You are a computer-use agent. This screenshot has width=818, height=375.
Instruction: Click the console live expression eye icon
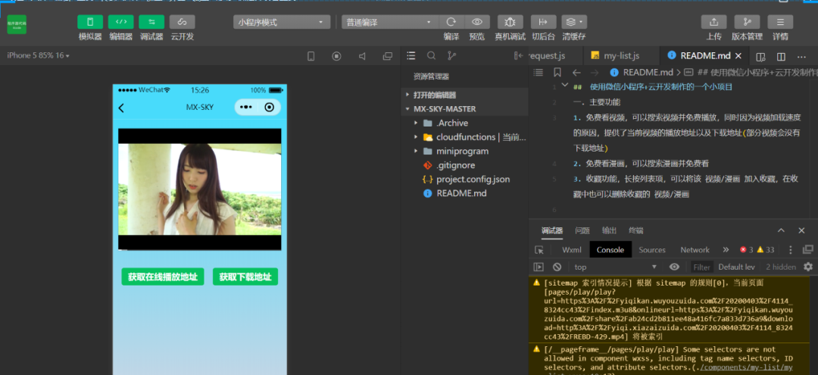click(x=674, y=267)
